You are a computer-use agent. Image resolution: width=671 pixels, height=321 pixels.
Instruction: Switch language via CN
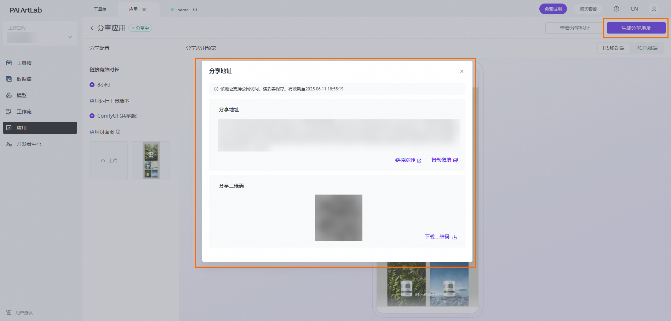click(634, 9)
